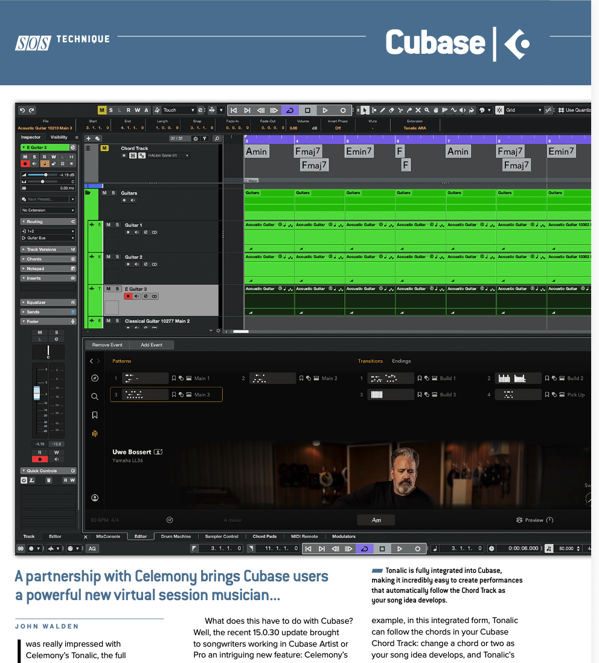Select the Line curve tool

click(x=453, y=111)
